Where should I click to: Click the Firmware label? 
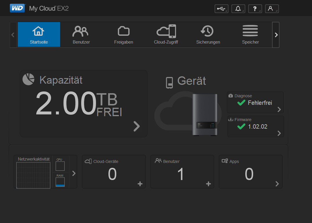pos(243,120)
